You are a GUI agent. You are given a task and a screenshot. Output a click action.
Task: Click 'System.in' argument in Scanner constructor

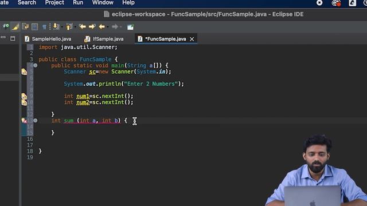(151, 72)
